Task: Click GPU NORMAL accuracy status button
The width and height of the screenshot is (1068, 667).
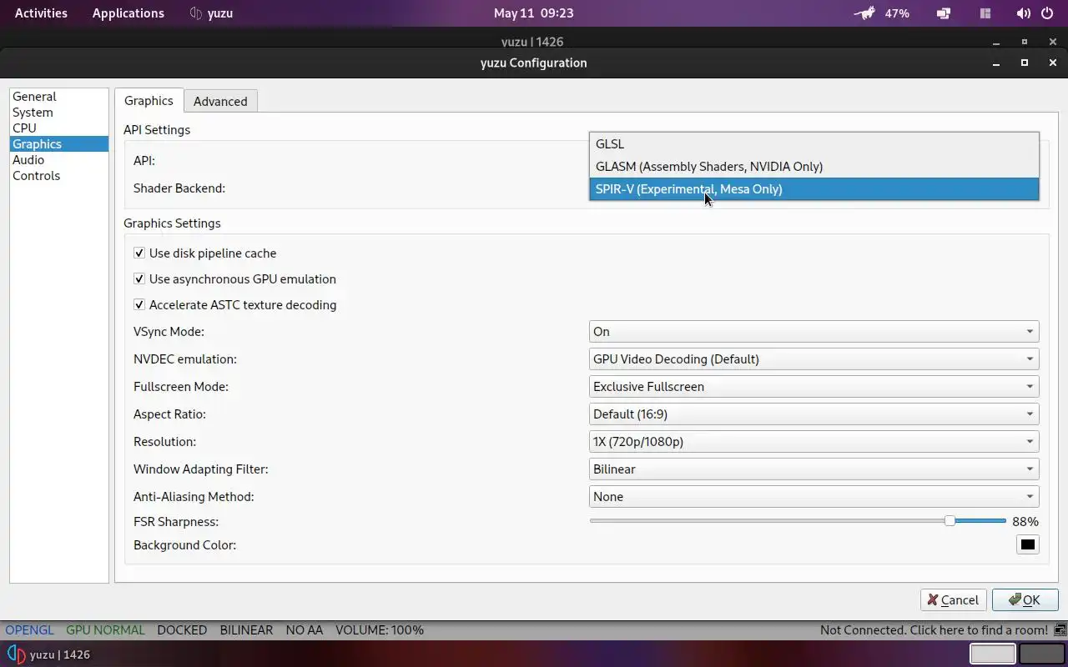Action: coord(105,630)
